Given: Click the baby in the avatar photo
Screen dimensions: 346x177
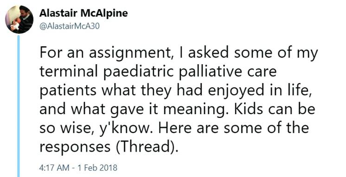Looking at the screenshot, I should click(15, 24).
